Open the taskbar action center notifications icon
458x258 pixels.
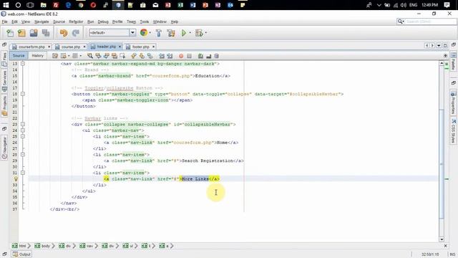pyautogui.click(x=447, y=5)
